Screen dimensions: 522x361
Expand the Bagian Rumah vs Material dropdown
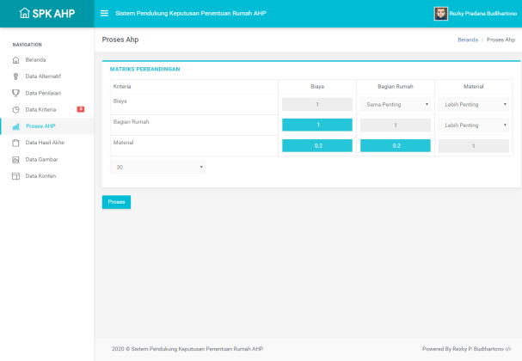(x=474, y=125)
